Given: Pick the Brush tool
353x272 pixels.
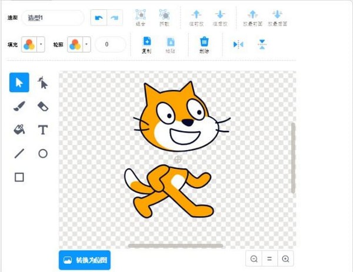Looking at the screenshot, I should 19,106.
